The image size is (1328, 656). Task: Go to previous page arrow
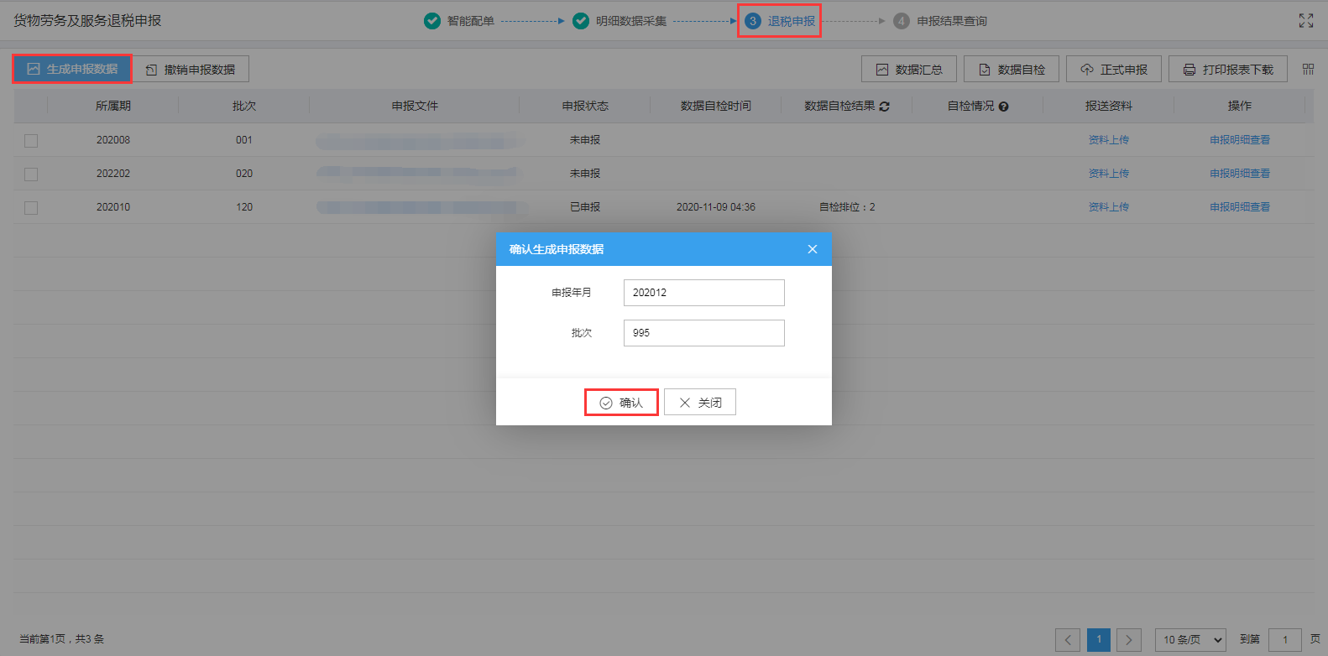(1068, 639)
